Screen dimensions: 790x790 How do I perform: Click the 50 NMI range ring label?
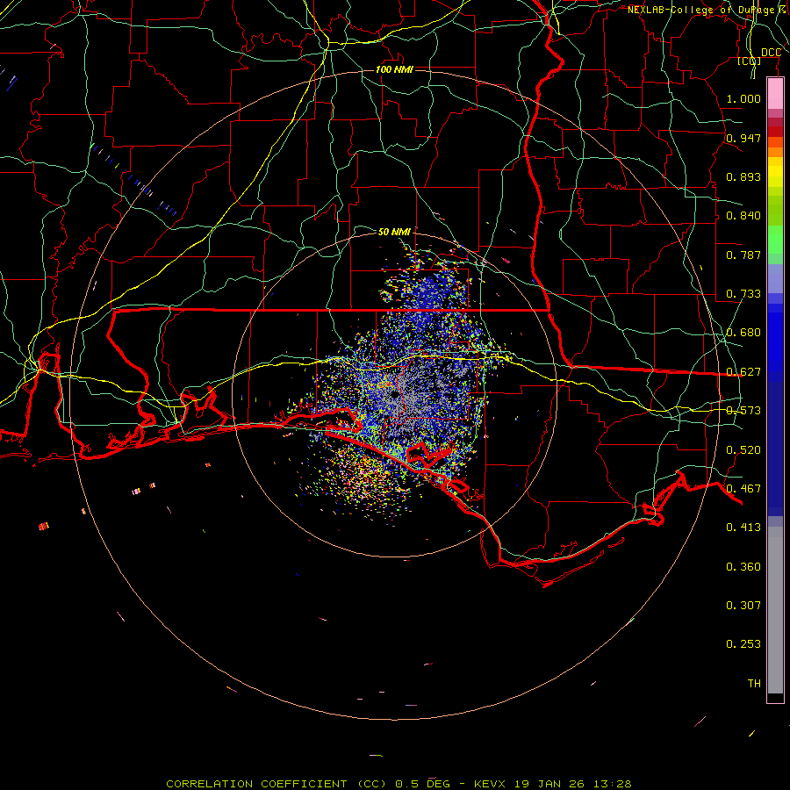[x=394, y=232]
